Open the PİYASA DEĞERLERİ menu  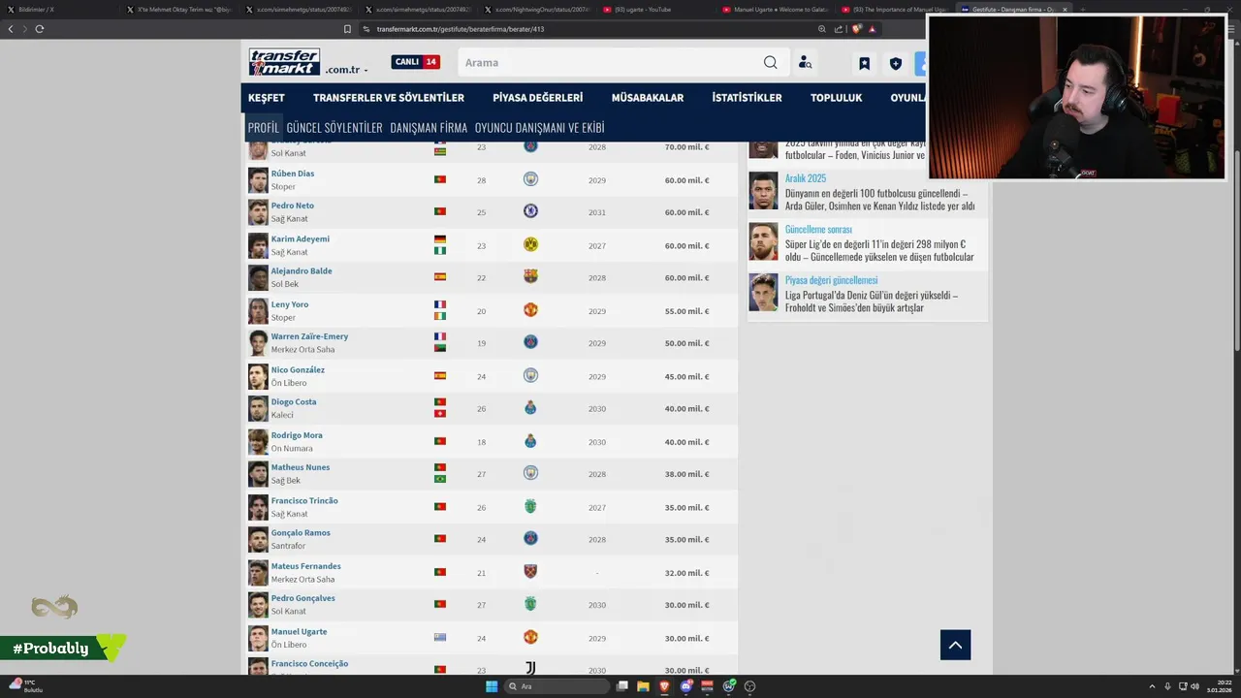pos(537,98)
